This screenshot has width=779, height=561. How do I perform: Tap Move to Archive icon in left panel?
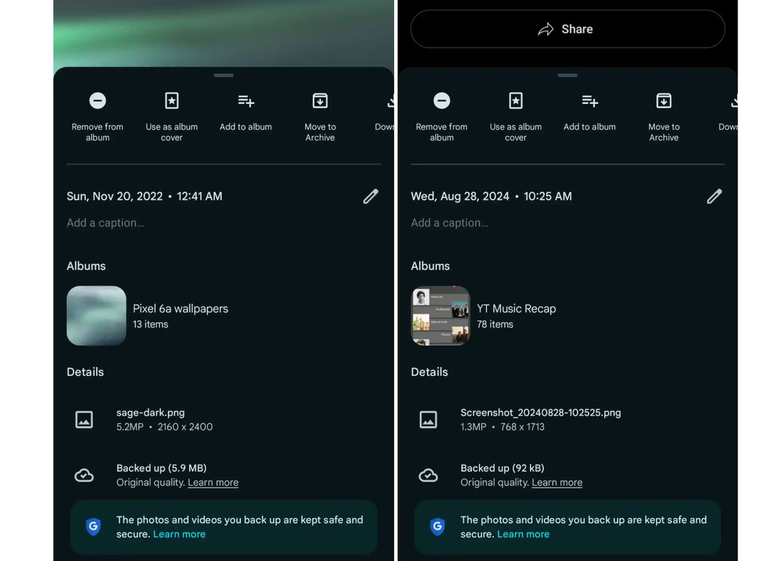(x=320, y=101)
